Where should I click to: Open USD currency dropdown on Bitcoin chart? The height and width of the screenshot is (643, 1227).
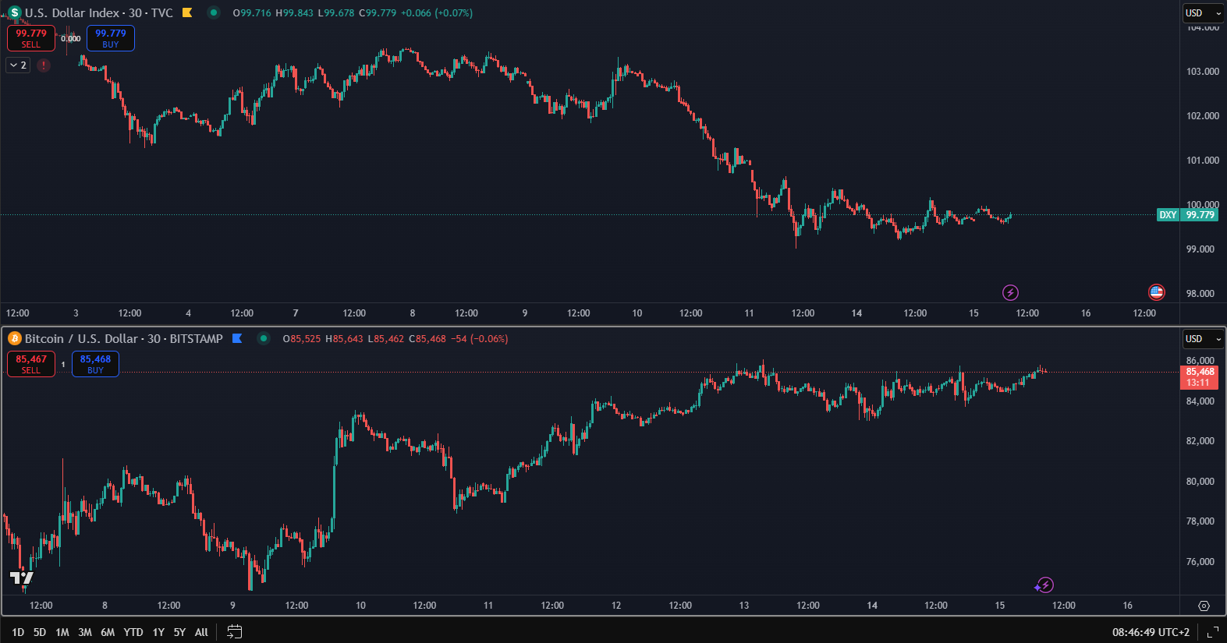coord(1202,339)
